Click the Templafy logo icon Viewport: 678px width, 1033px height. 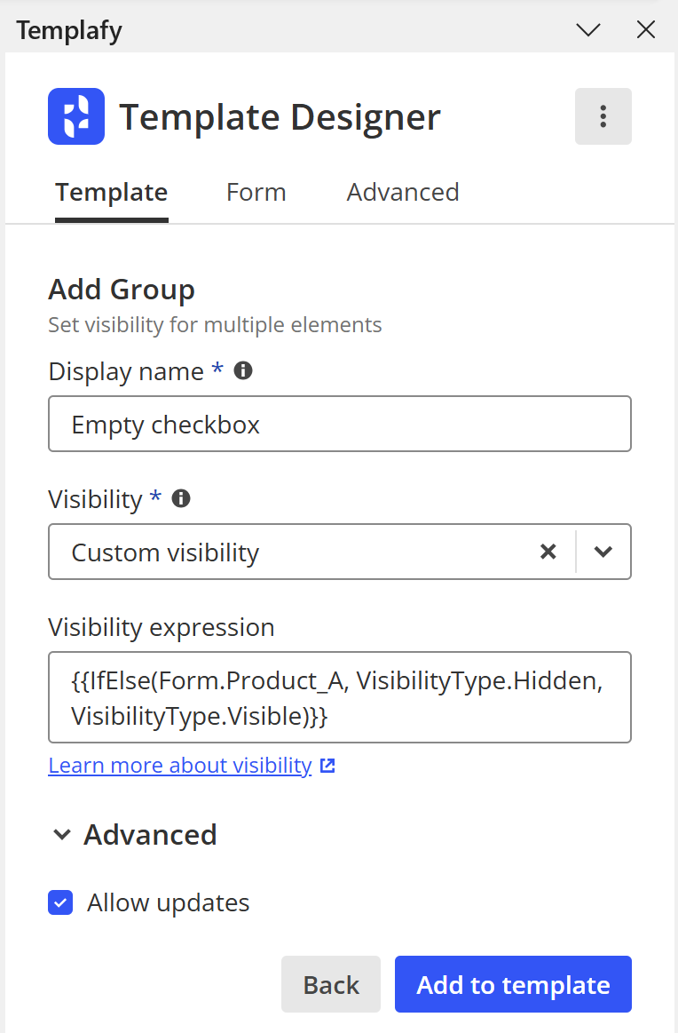pos(76,116)
